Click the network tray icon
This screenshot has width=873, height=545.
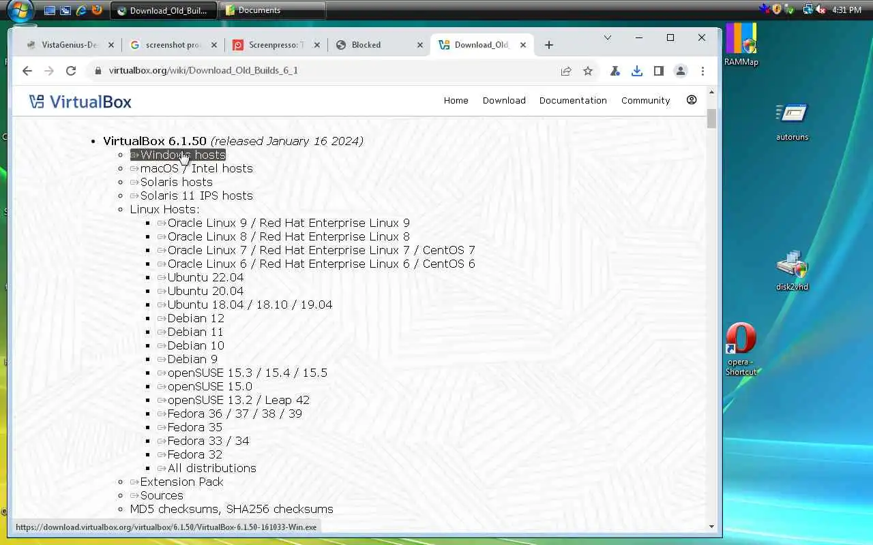tap(808, 10)
